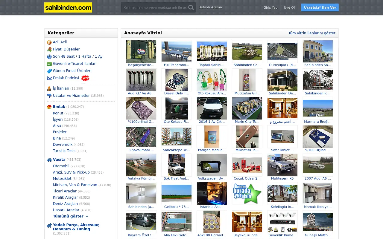This screenshot has width=383, height=239.
Task: Open the Emlak main category
Action: pos(59,107)
